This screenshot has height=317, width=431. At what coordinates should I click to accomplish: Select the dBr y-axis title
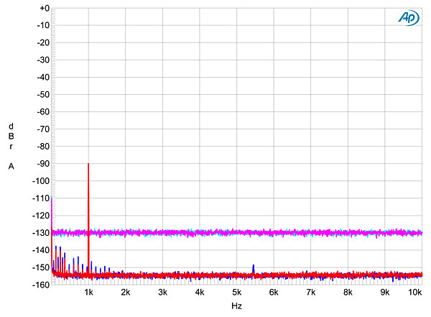pos(11,136)
